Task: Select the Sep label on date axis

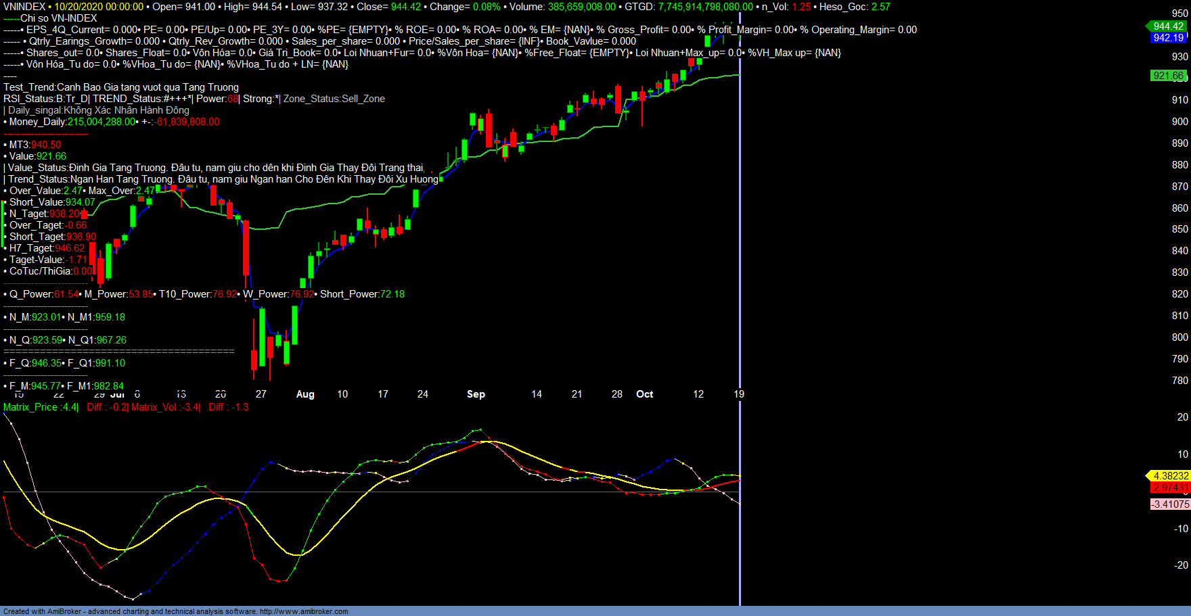Action: click(476, 394)
